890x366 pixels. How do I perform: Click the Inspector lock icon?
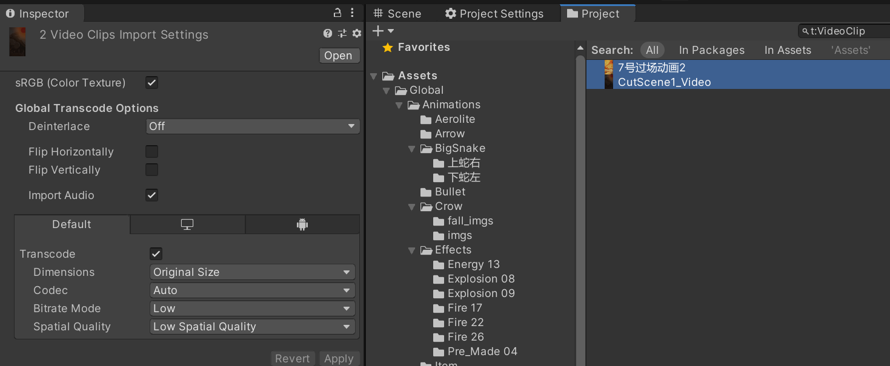[x=338, y=13]
